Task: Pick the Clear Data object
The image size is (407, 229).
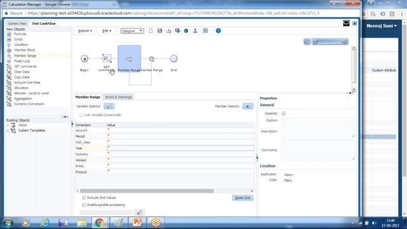Action: click(22, 72)
